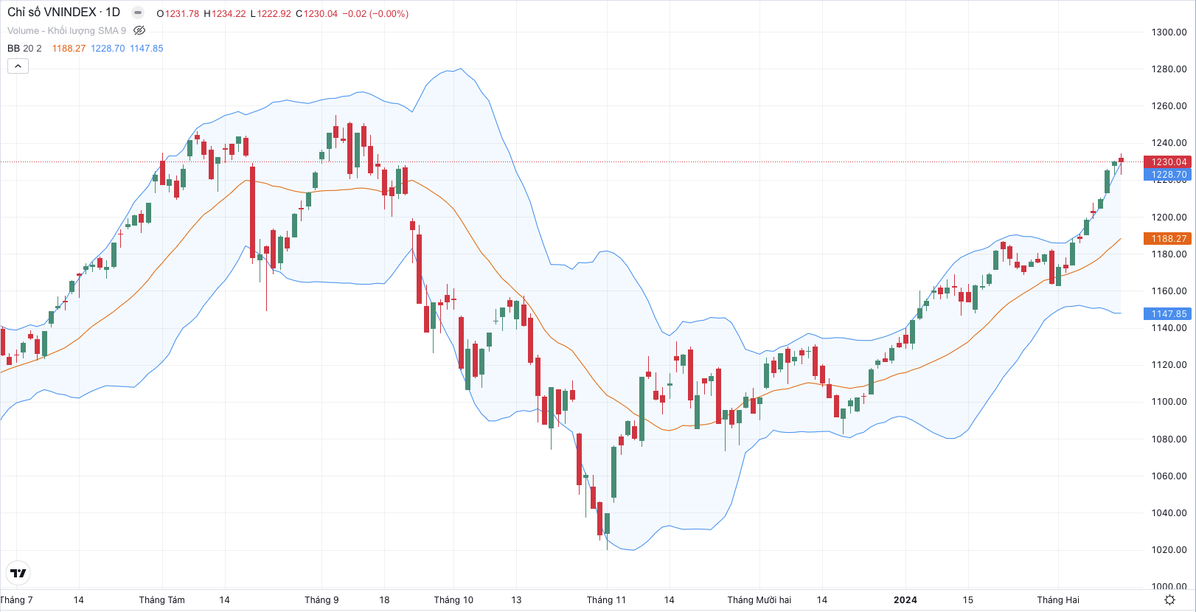The image size is (1196, 612).
Task: Click the BB lower value 1147.85 in legend
Action: click(x=147, y=49)
